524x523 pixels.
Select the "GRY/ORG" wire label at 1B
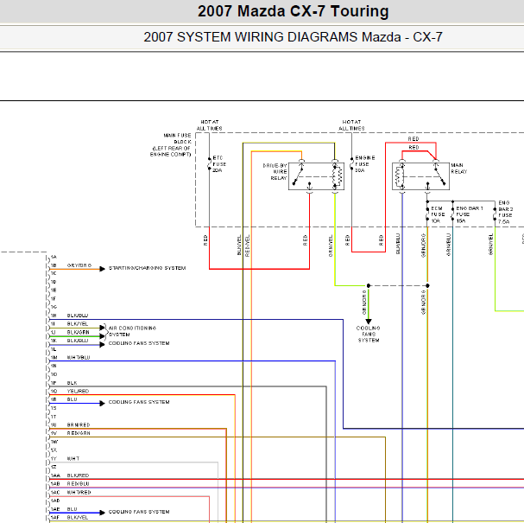(79, 265)
